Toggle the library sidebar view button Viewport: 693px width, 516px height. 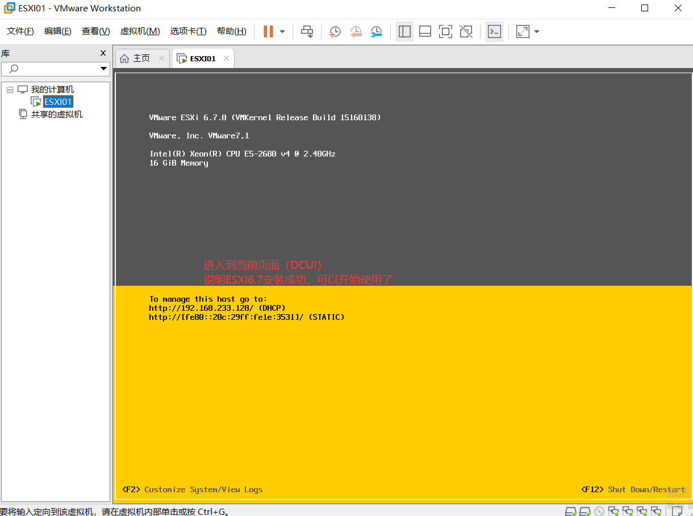(x=405, y=32)
